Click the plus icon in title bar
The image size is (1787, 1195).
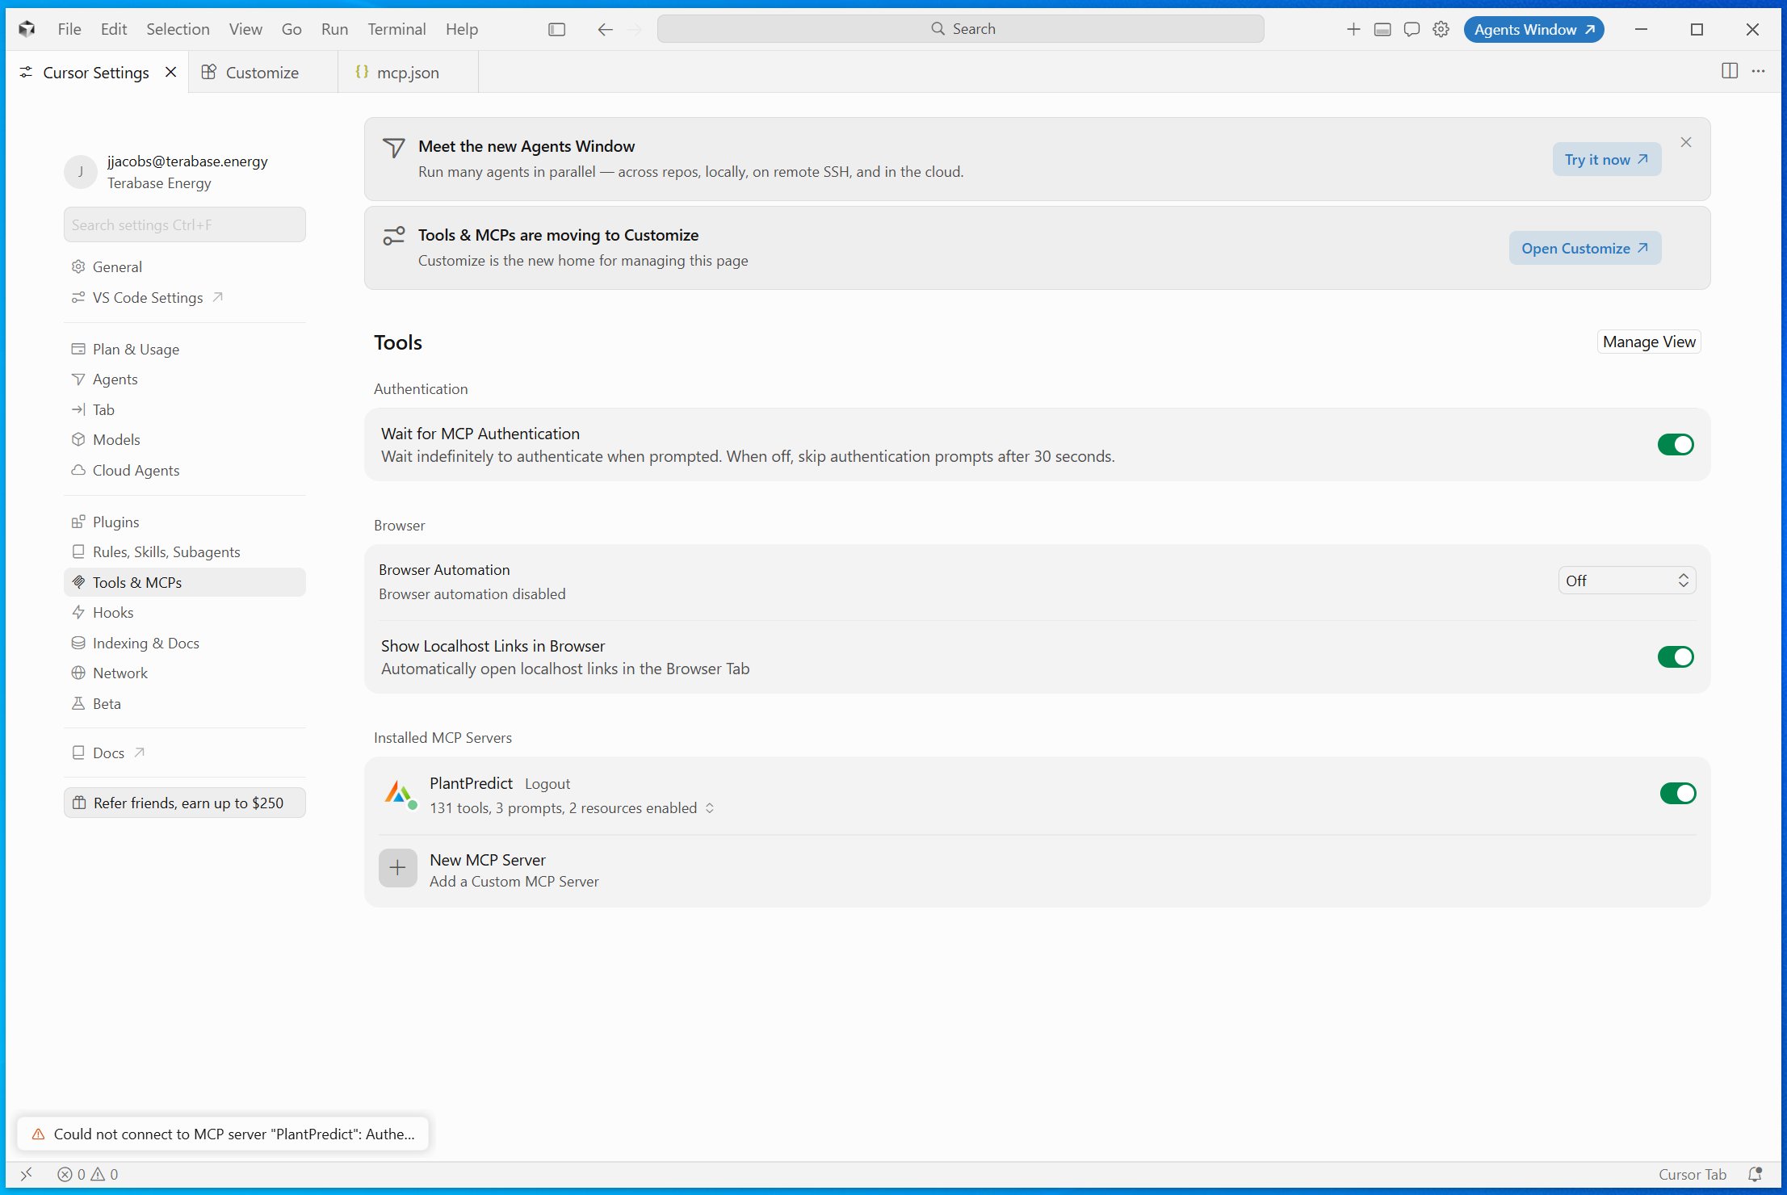[x=1353, y=29]
